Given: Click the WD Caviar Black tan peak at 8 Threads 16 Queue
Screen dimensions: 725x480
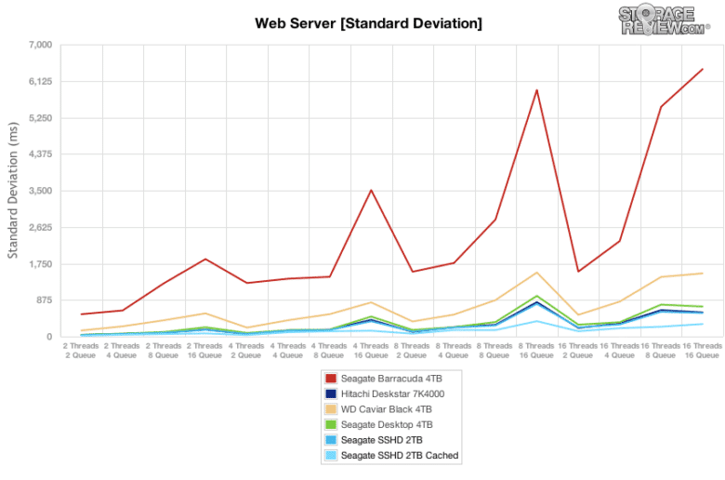Looking at the screenshot, I should [536, 273].
